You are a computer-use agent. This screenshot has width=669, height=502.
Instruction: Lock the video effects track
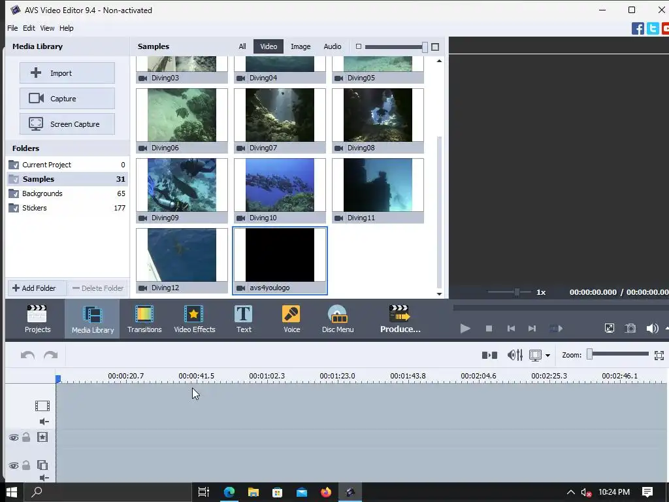coord(26,437)
